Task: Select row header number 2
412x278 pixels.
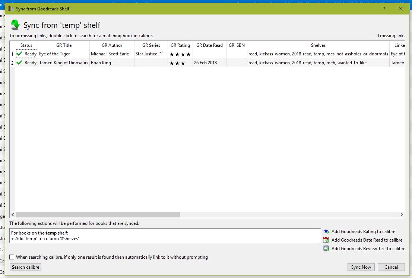Action: (12, 63)
